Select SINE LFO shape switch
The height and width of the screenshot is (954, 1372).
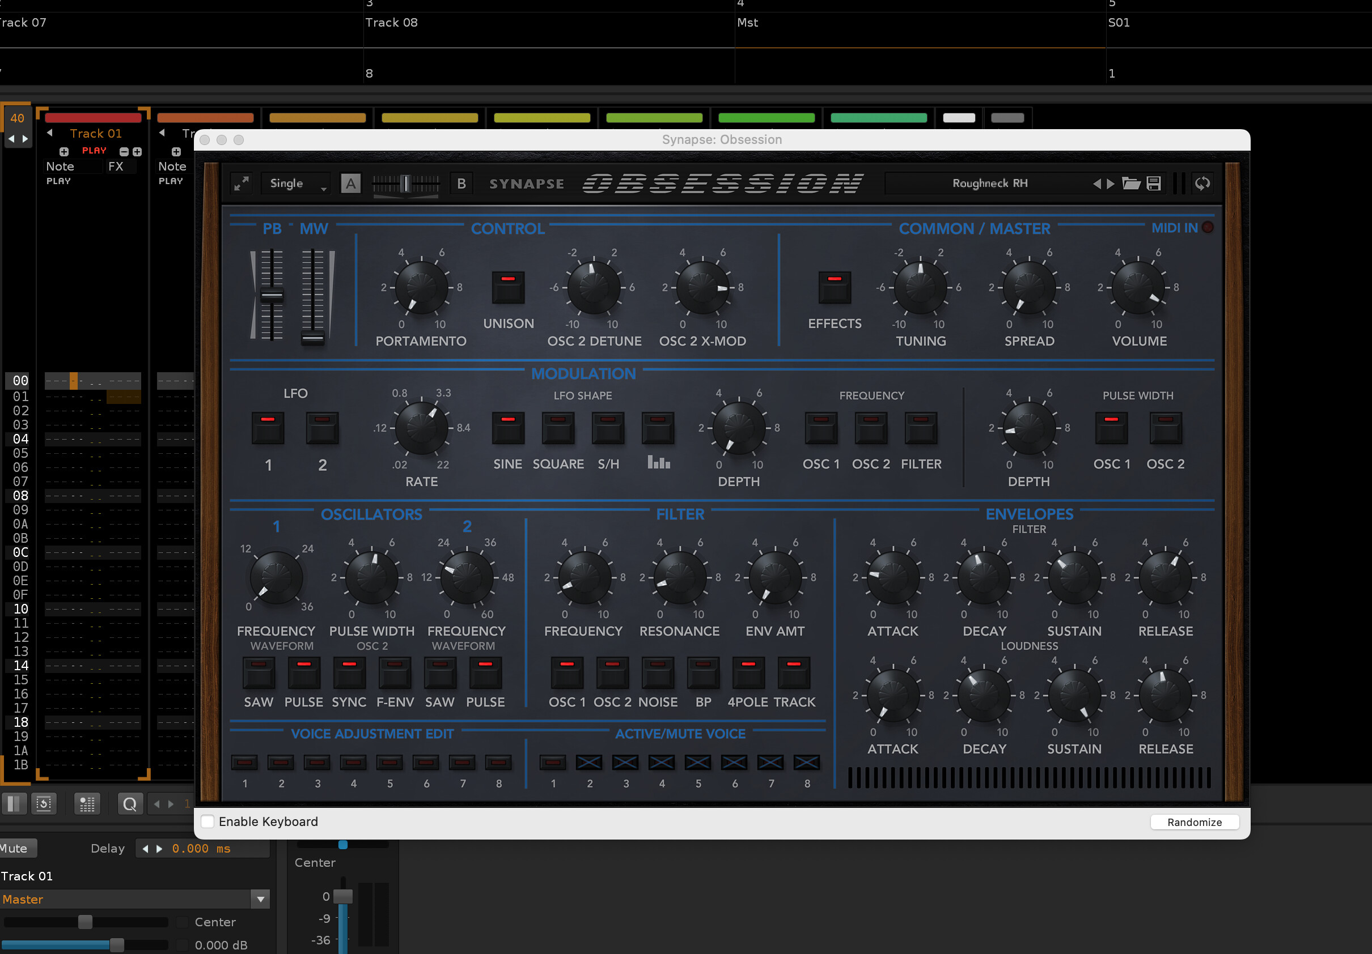pyautogui.click(x=508, y=428)
